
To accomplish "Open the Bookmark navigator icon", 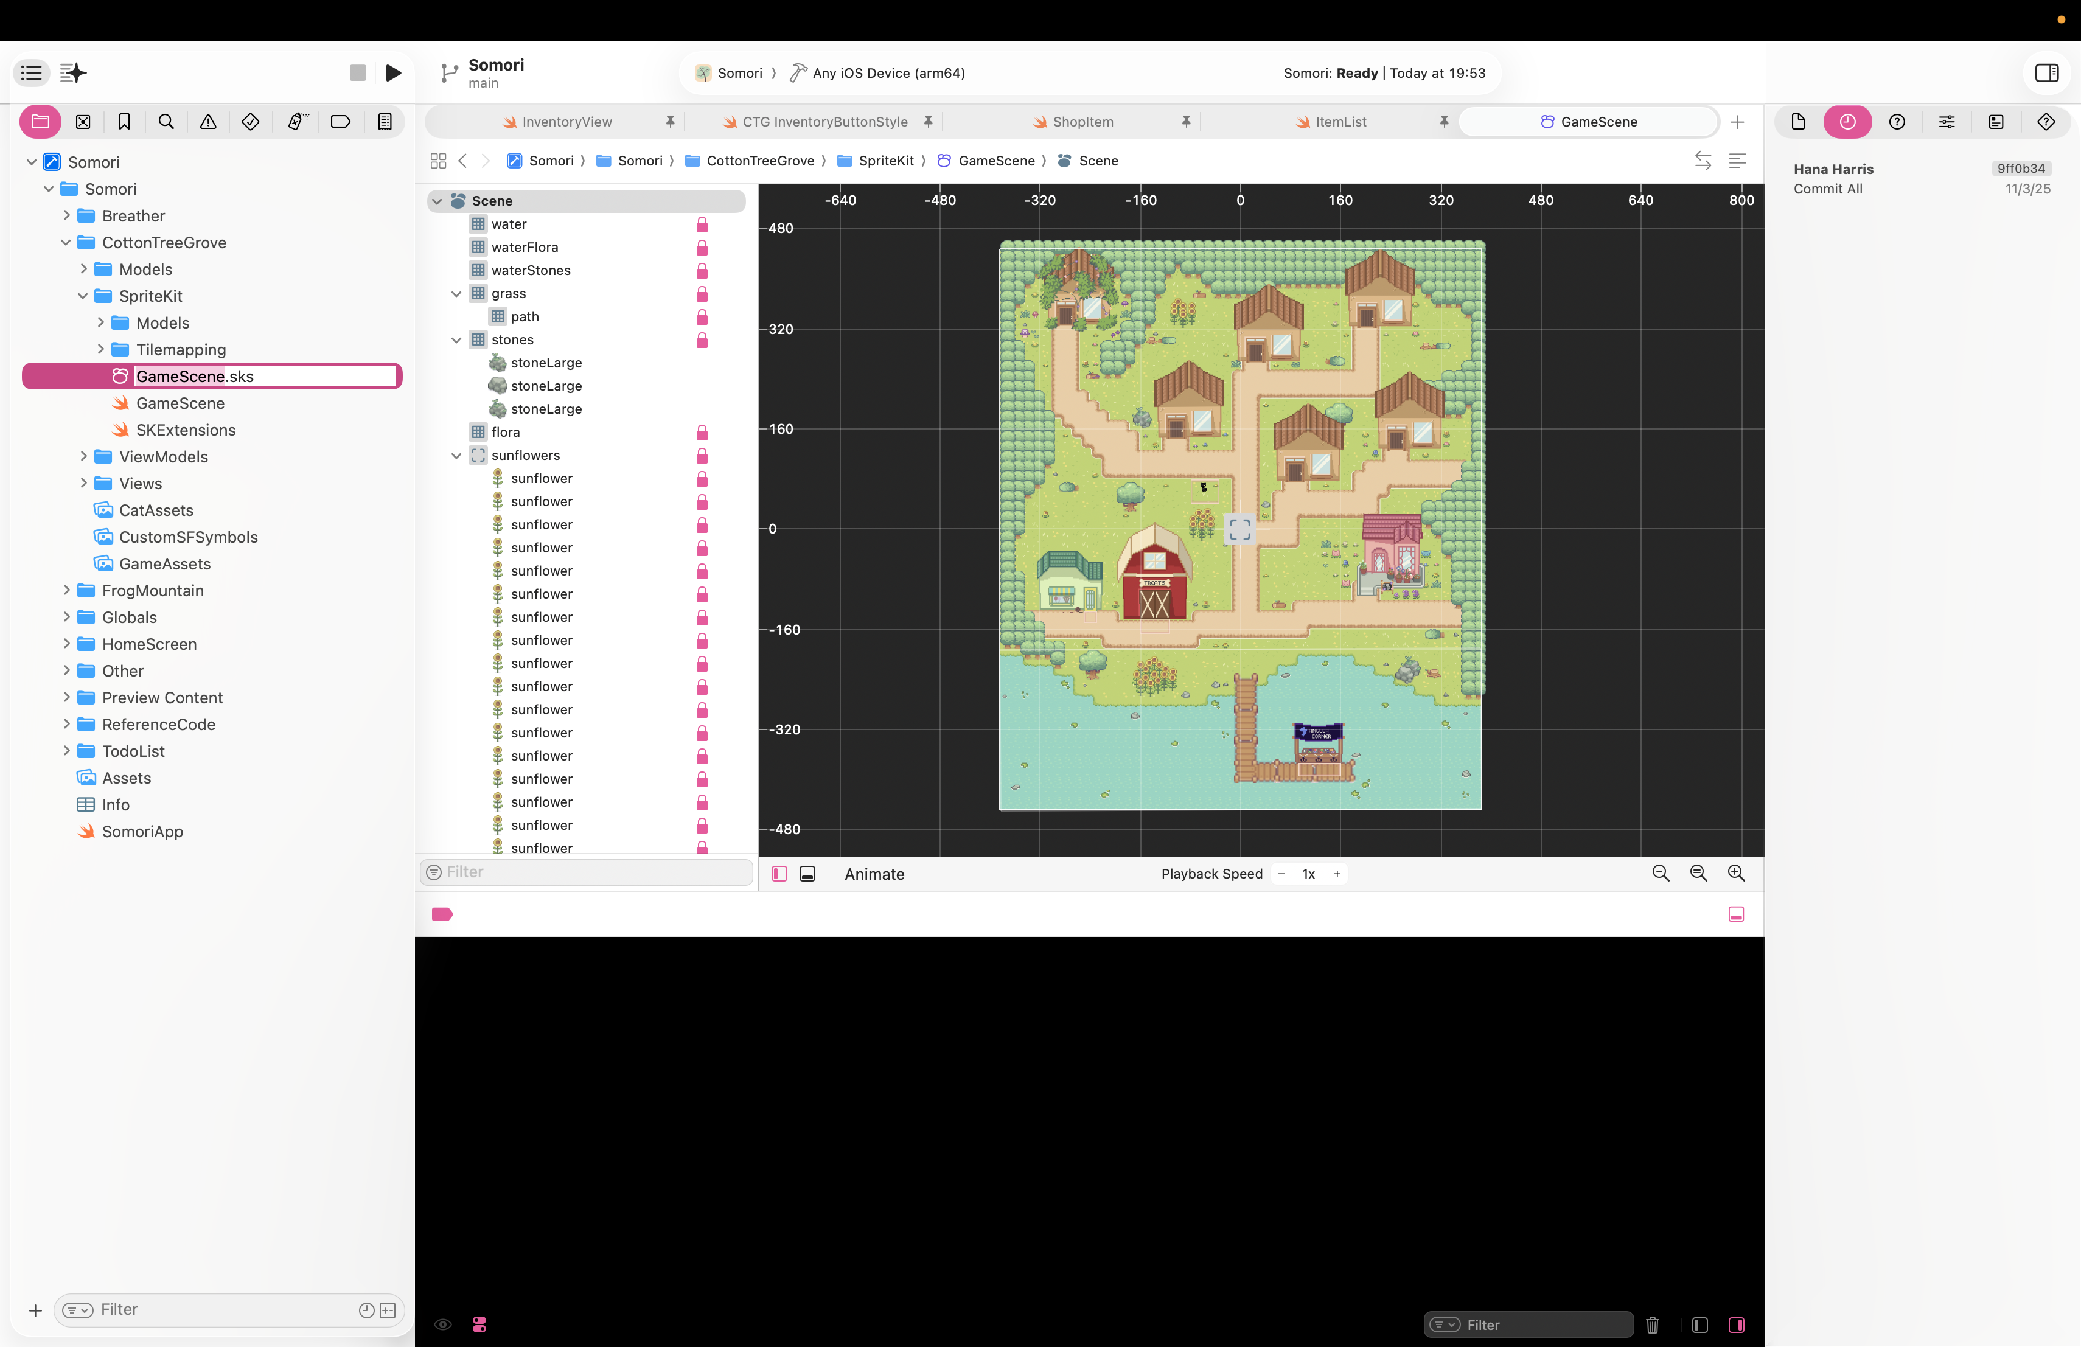I will [x=124, y=122].
